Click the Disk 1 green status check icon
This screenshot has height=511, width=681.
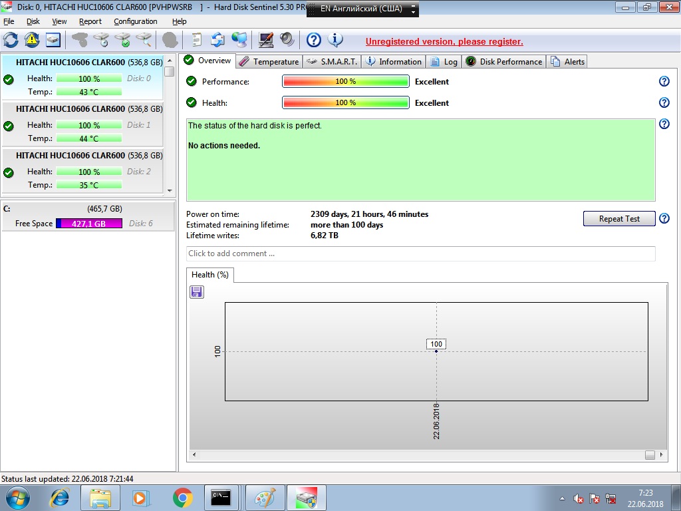(x=8, y=126)
